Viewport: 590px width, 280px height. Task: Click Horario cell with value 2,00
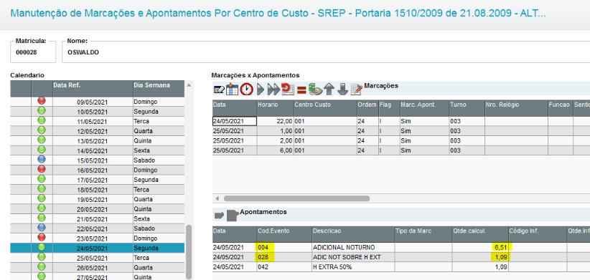(276, 140)
